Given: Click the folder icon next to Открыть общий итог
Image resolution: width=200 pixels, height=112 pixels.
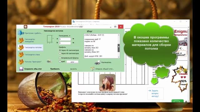Looking at the screenshot, I should [x=92, y=69].
